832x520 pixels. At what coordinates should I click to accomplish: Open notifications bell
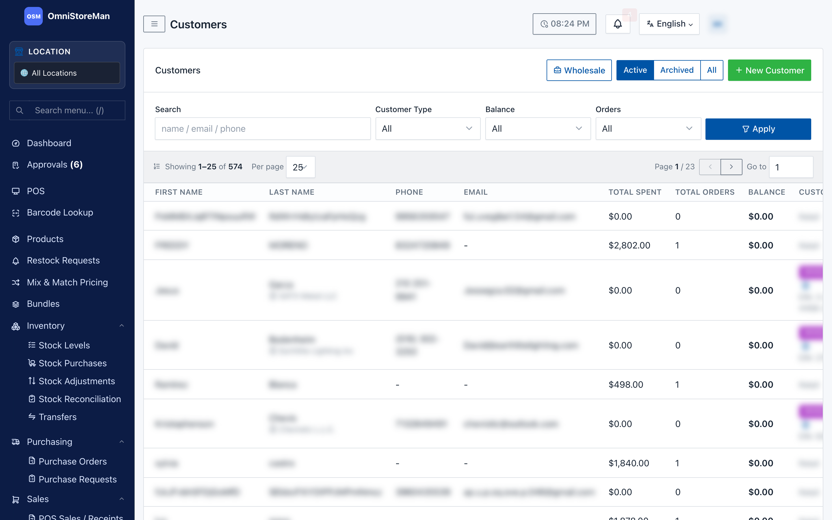[617, 24]
